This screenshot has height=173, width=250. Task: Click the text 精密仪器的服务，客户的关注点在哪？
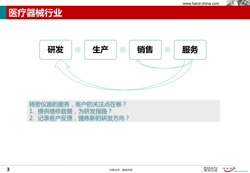pyautogui.click(x=78, y=104)
